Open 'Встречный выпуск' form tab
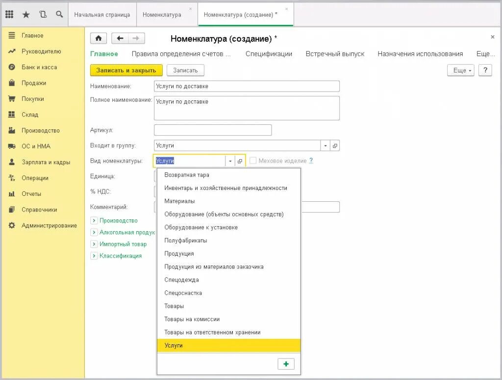502x380 pixels. click(335, 54)
